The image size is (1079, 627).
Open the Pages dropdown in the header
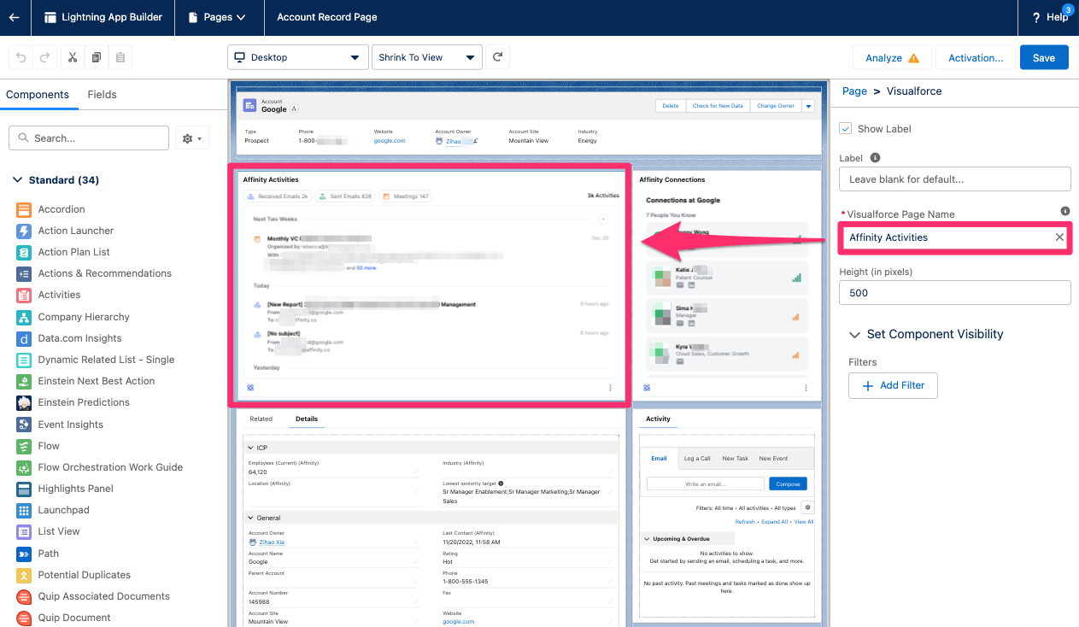point(219,16)
